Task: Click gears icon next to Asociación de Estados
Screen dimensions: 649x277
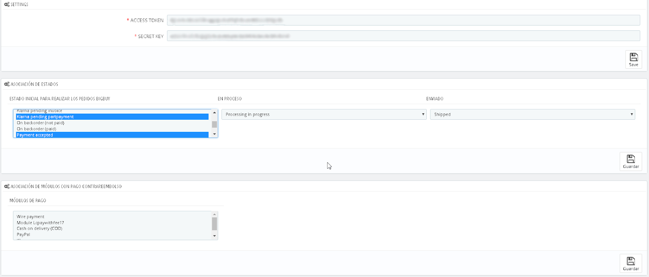Action: pyautogui.click(x=7, y=84)
